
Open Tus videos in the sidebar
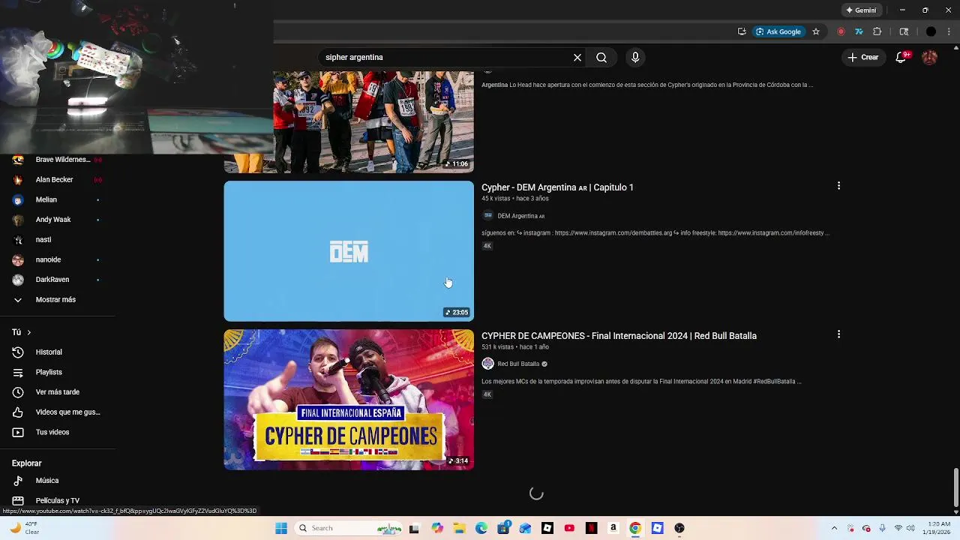[x=57, y=432]
